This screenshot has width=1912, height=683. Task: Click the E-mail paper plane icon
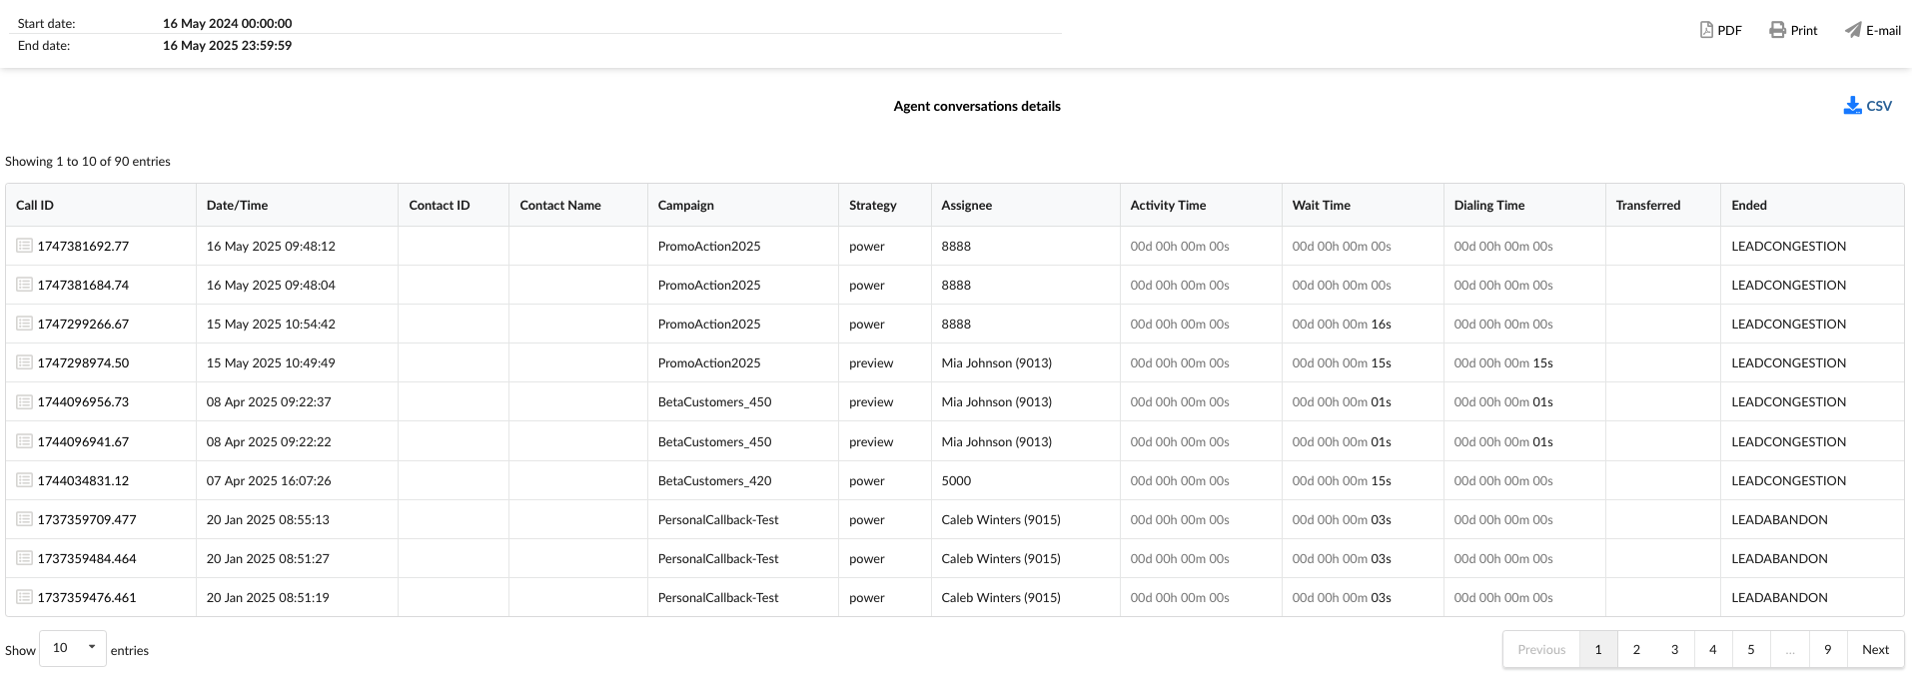(x=1852, y=30)
